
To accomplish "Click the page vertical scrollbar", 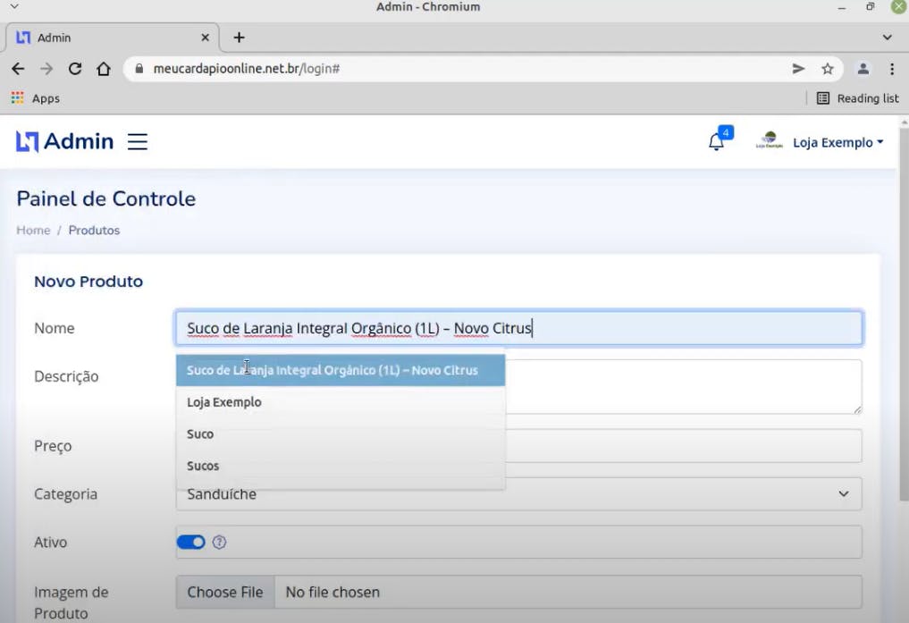I will (x=904, y=313).
